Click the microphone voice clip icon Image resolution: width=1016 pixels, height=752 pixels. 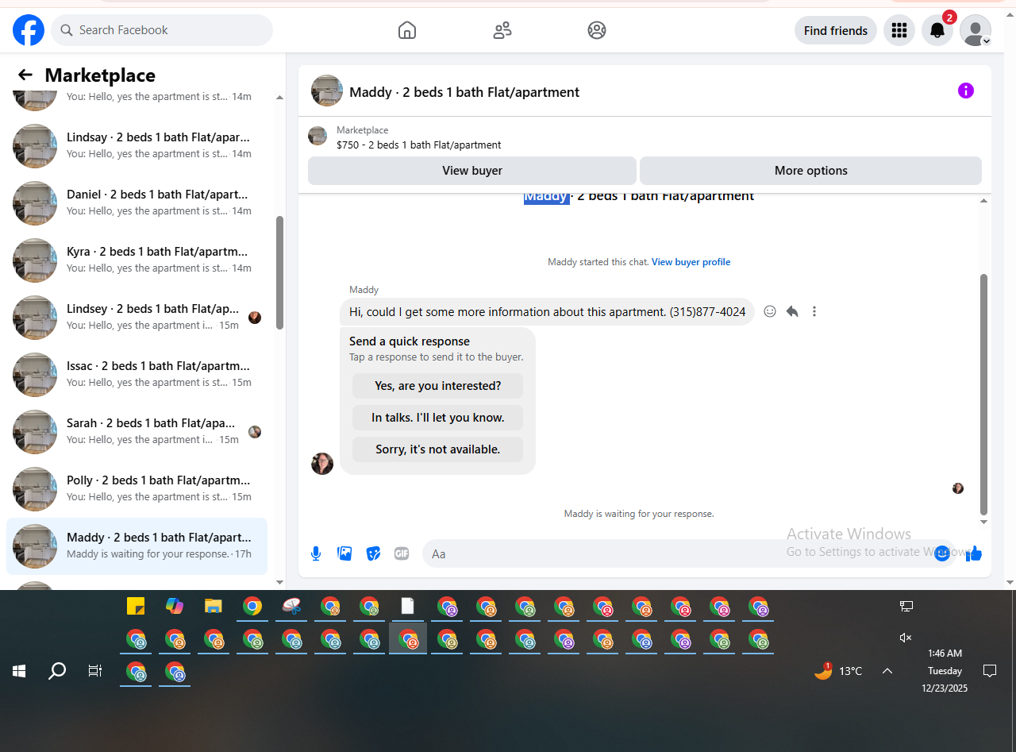click(x=316, y=553)
